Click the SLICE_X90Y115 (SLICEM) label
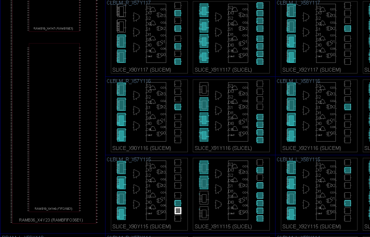Image resolution: width=370 pixels, height=237 pixels. 142,226
